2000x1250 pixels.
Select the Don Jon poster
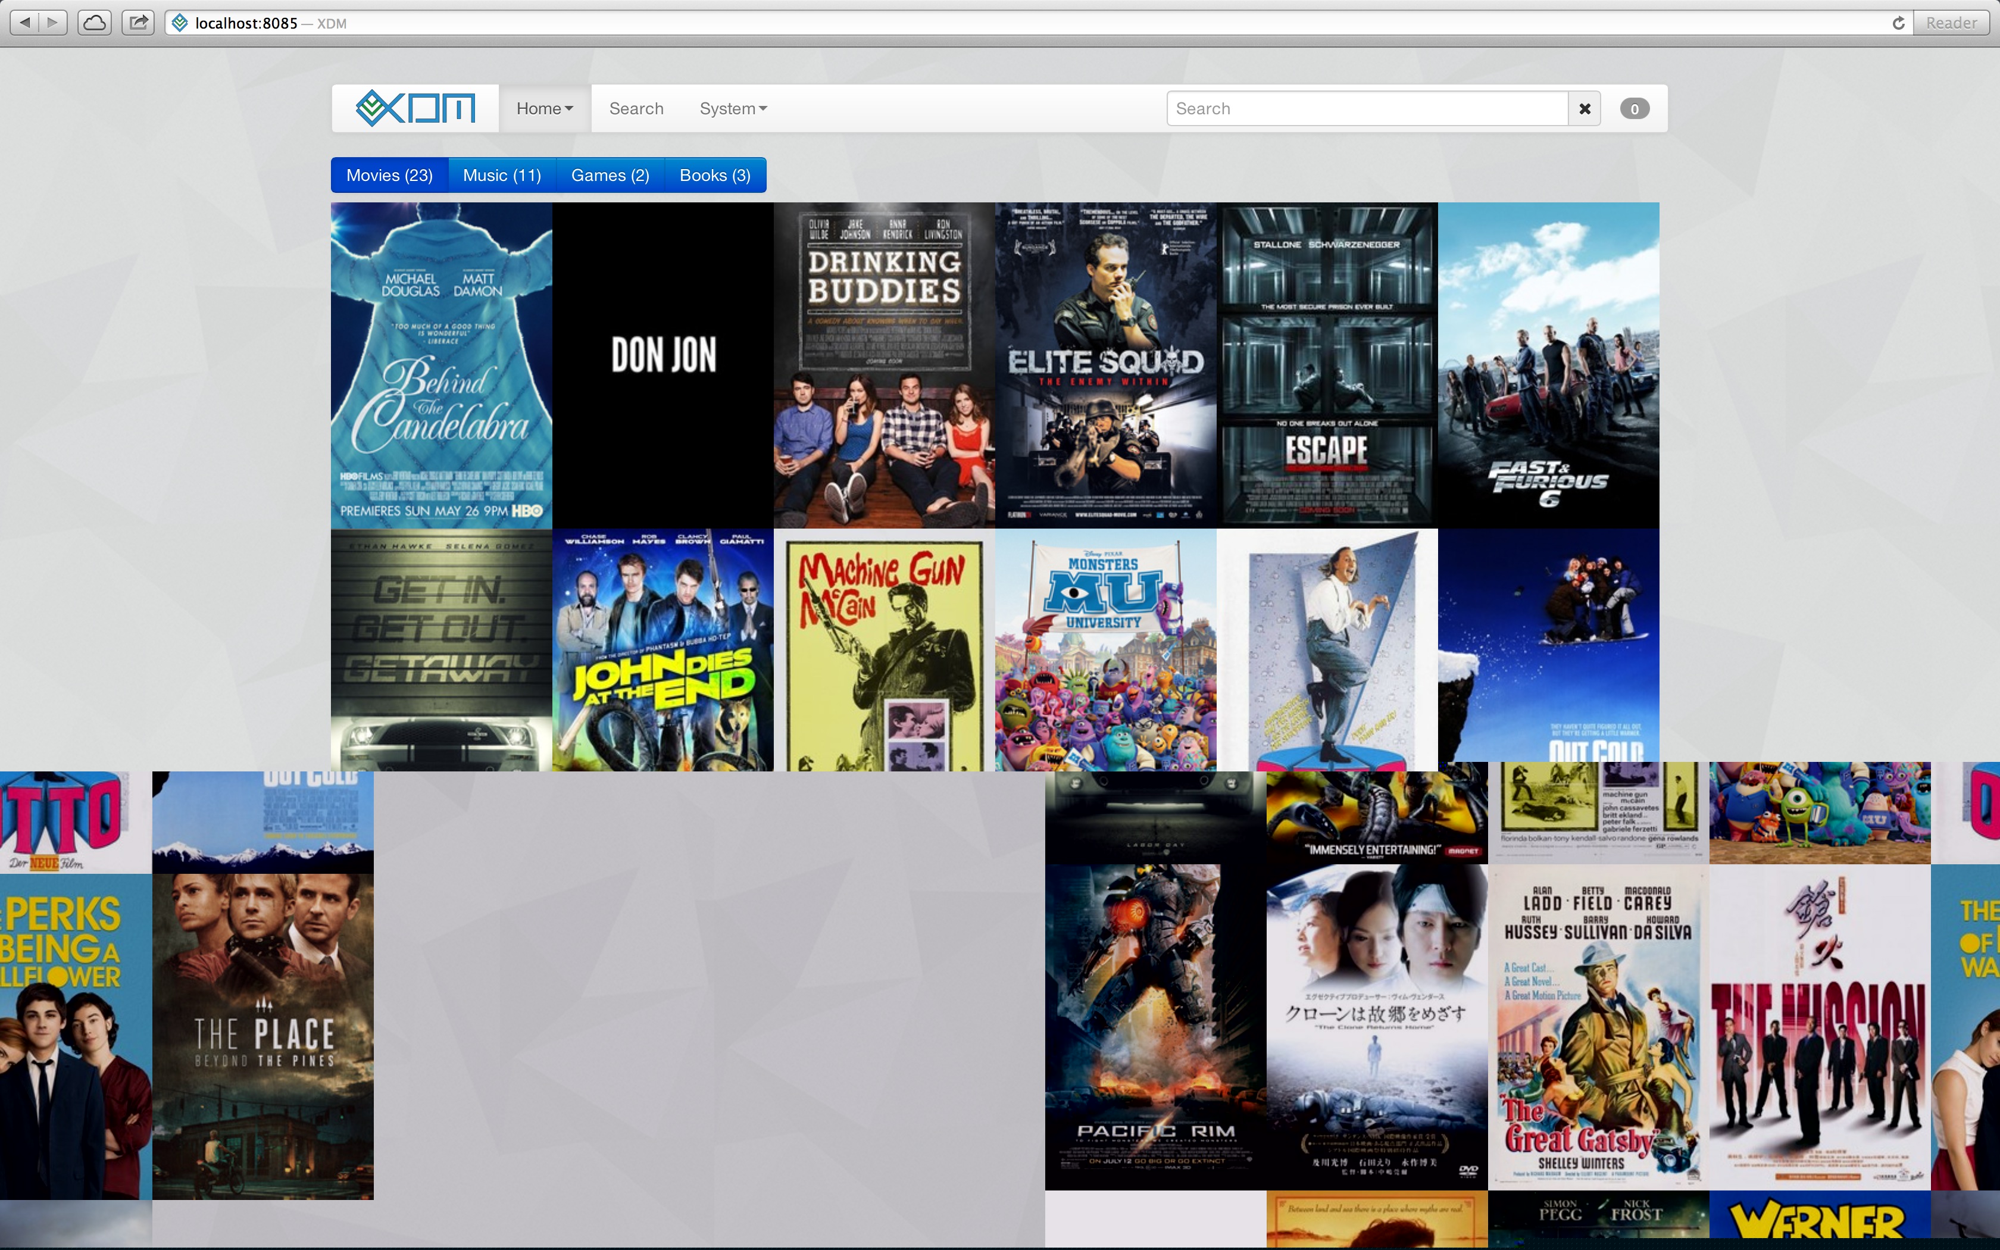coord(663,364)
